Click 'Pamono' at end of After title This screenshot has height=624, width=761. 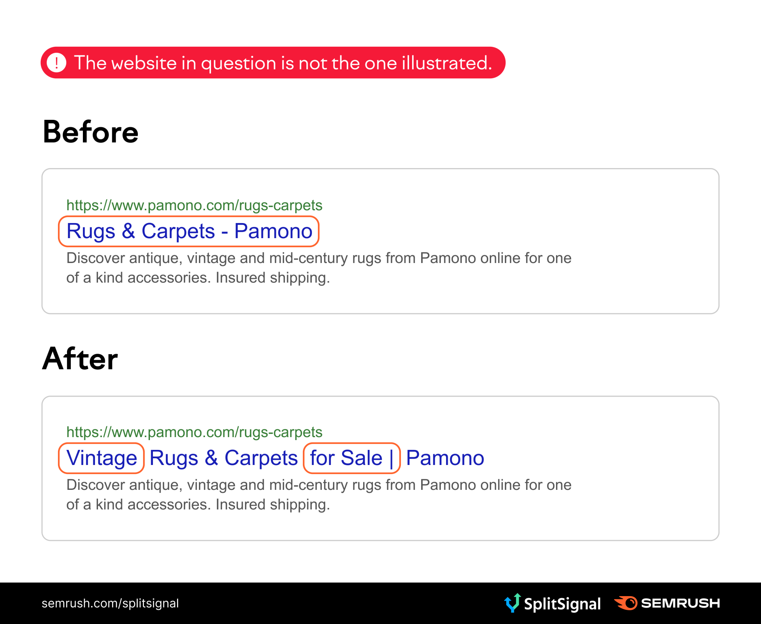[445, 458]
